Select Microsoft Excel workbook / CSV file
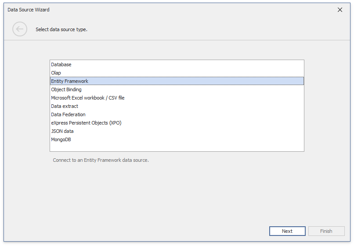Viewport: 354px width, 246px height. point(177,98)
